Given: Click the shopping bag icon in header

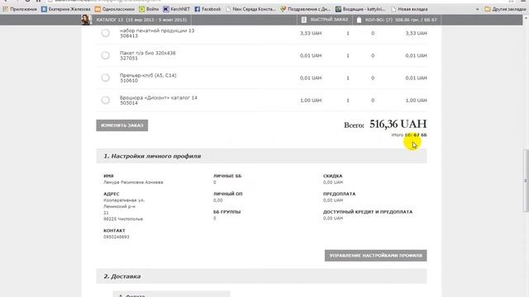Looking at the screenshot, I should click(x=359, y=20).
